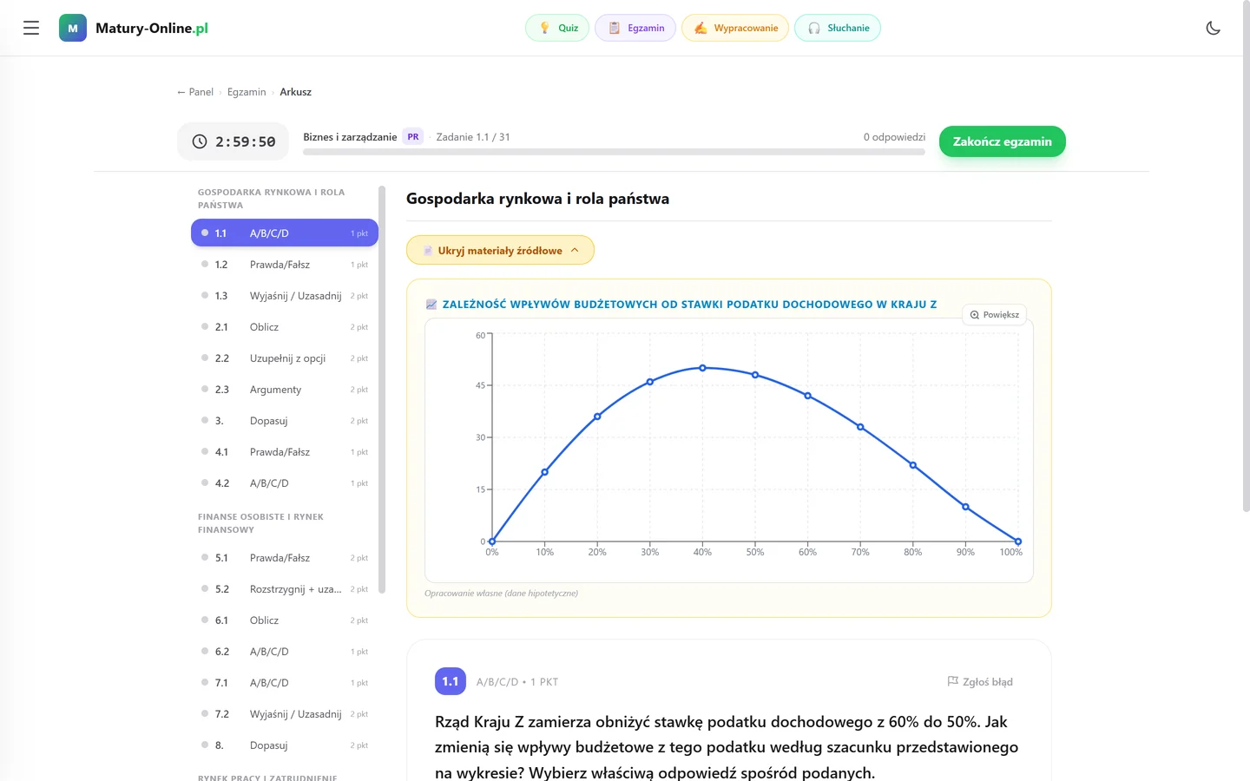The width and height of the screenshot is (1250, 781).
Task: Select task 2.3 Argumenty
Action: point(285,389)
